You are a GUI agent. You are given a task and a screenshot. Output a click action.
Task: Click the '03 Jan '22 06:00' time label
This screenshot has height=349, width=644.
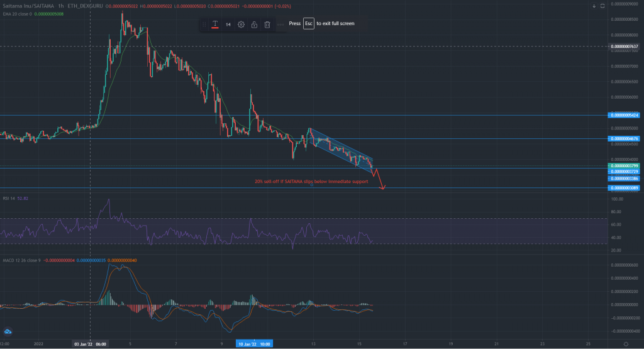(x=90, y=344)
